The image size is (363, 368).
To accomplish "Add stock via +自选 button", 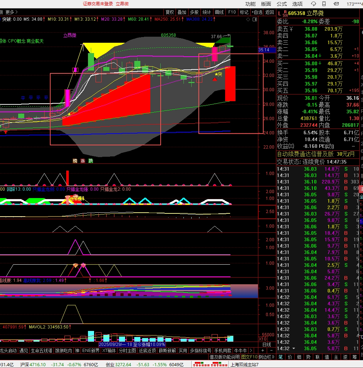I will tap(257, 12).
